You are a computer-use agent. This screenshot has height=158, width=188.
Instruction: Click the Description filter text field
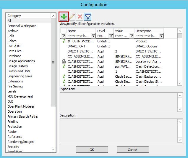[147, 36]
